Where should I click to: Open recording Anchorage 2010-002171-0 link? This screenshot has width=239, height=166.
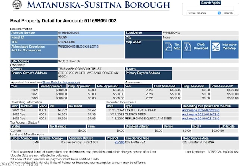(x=201, y=118)
